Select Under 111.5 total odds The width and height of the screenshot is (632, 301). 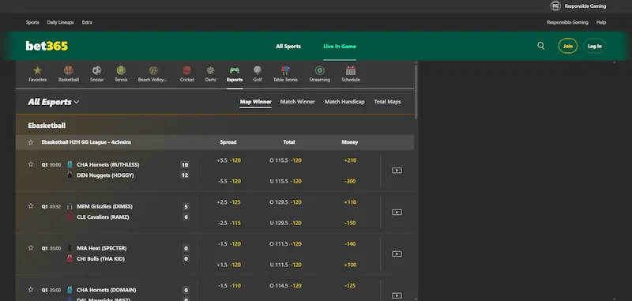click(x=285, y=265)
